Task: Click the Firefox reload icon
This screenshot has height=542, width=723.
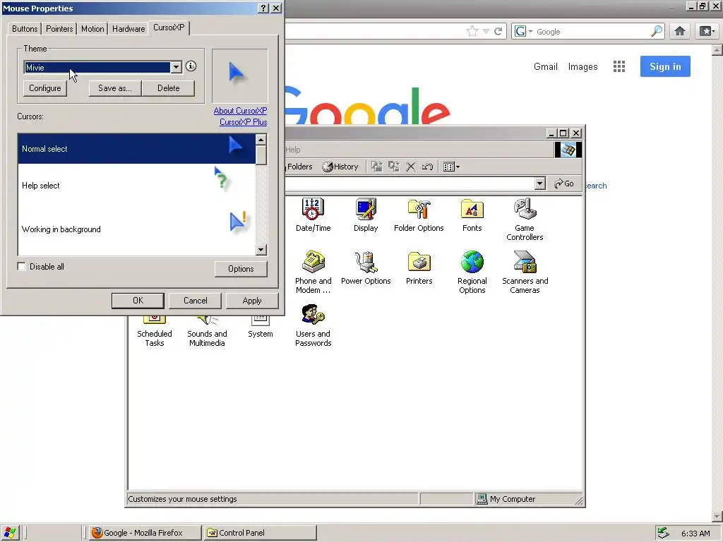Action: [498, 31]
